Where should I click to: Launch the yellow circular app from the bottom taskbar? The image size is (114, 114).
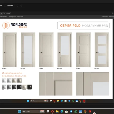click(x=85, y=111)
